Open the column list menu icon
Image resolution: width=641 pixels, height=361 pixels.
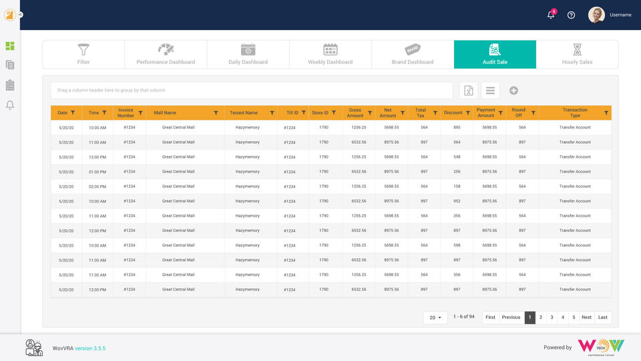coord(490,90)
